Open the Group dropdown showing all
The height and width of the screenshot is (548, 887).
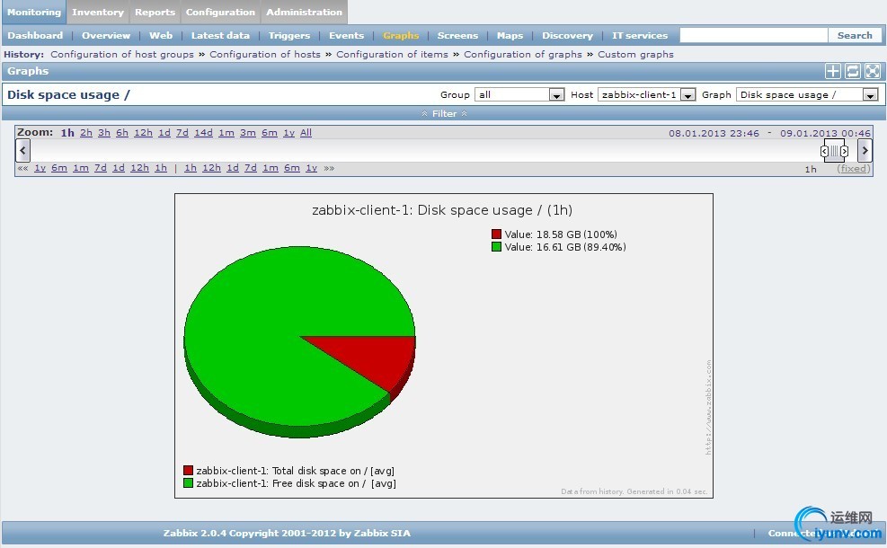519,95
